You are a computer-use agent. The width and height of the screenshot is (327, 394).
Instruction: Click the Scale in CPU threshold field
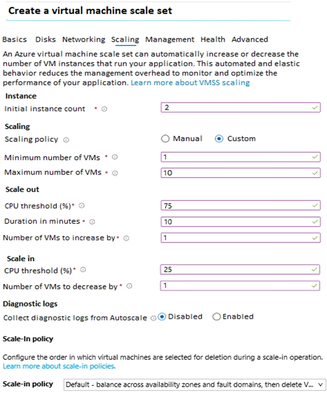[x=240, y=269]
